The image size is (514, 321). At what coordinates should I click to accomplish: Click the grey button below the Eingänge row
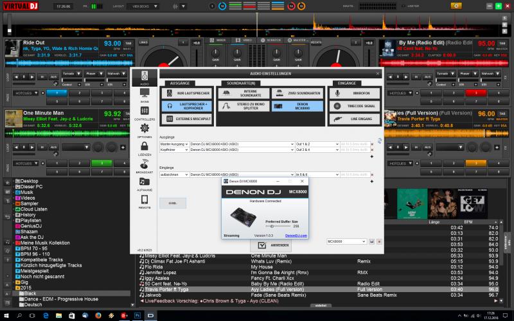(173, 203)
